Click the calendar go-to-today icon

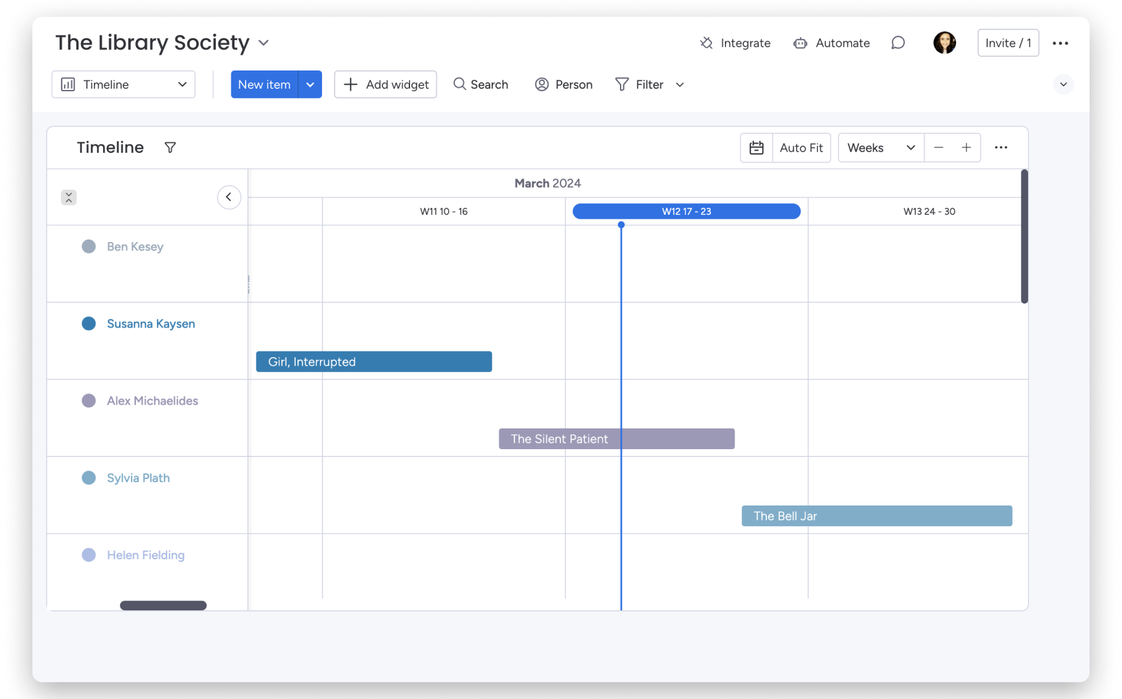pos(756,148)
